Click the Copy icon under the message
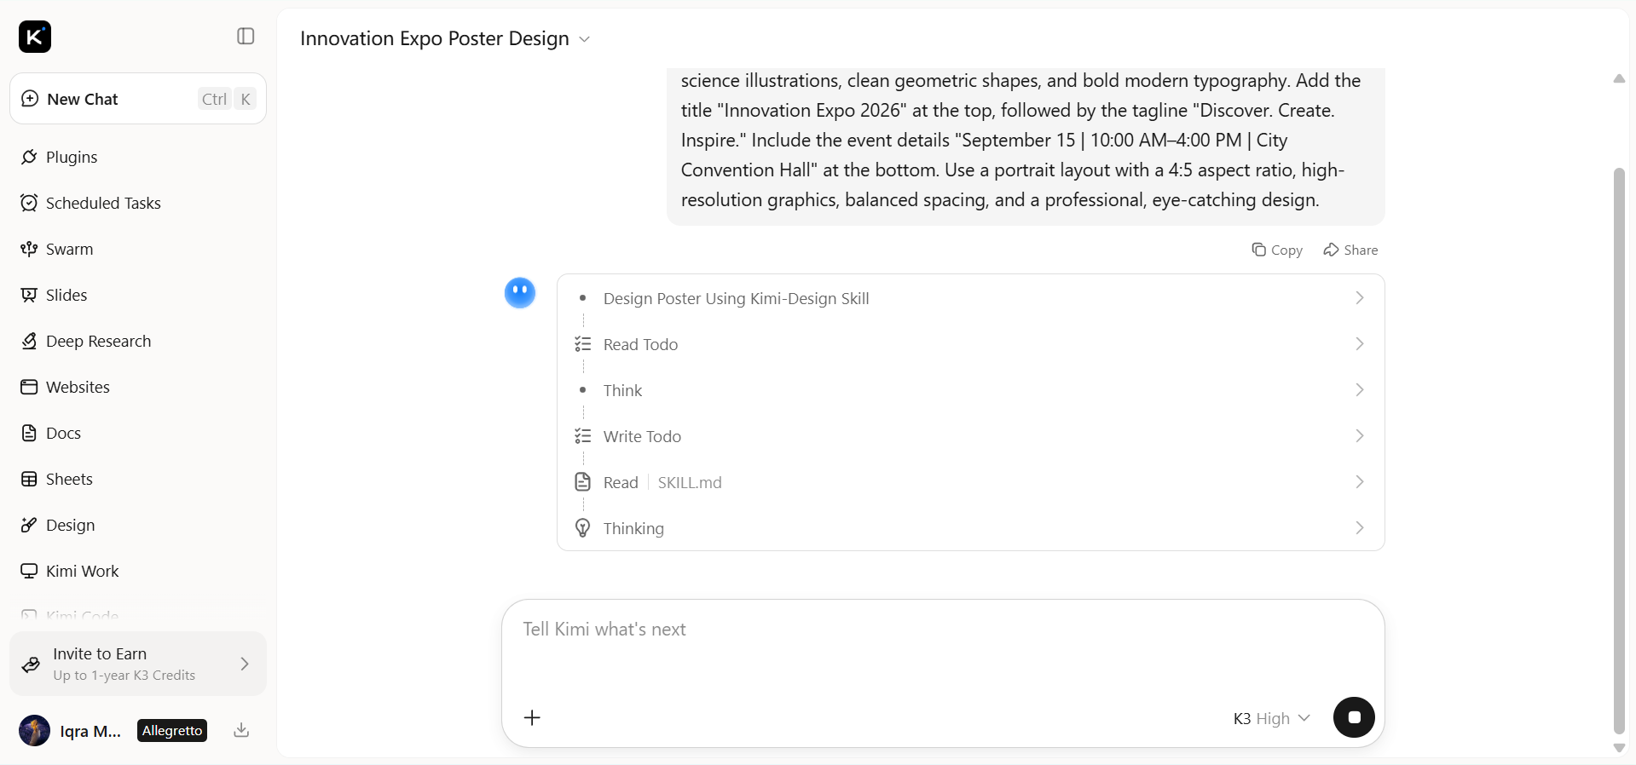This screenshot has height=765, width=1636. [1258, 250]
